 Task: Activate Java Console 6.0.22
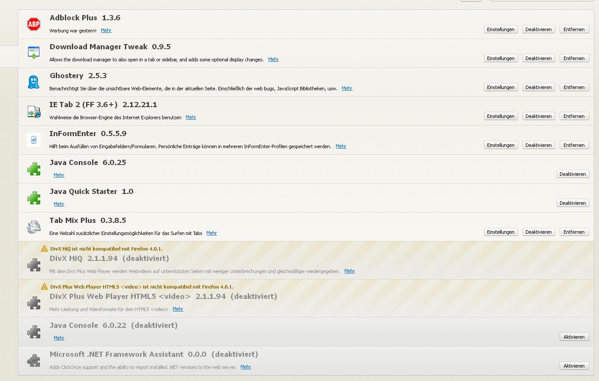point(574,337)
